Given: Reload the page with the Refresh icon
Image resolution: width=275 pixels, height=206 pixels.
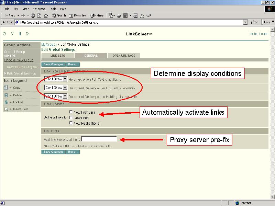Looking at the screenshot, I should point(40,15).
